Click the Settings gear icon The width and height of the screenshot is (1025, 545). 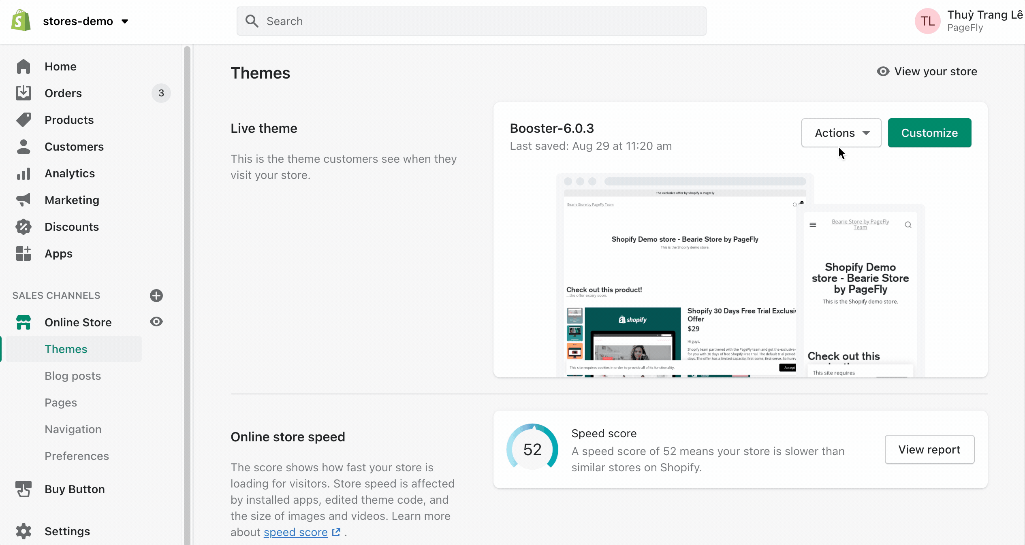[x=23, y=531]
